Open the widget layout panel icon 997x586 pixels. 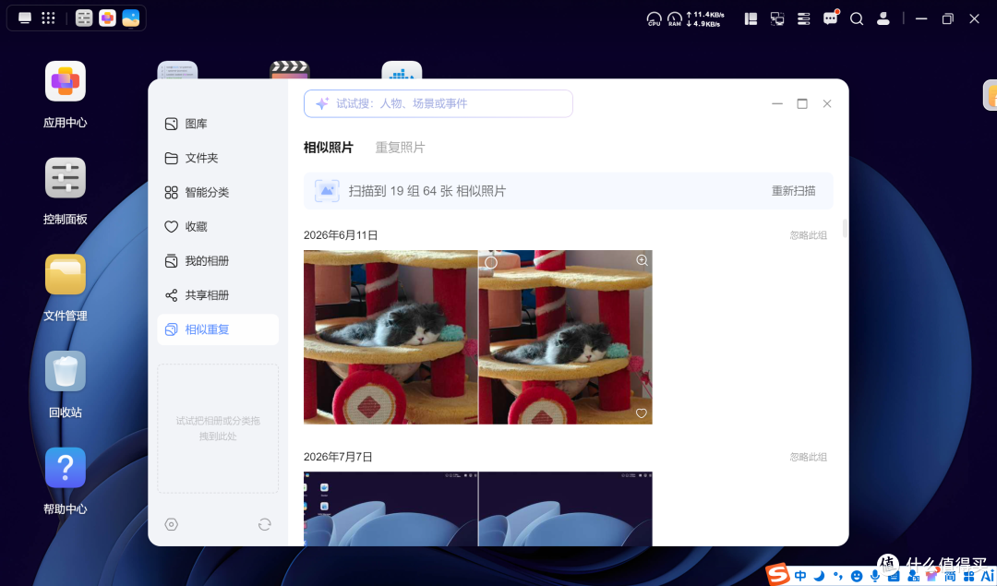(x=751, y=19)
